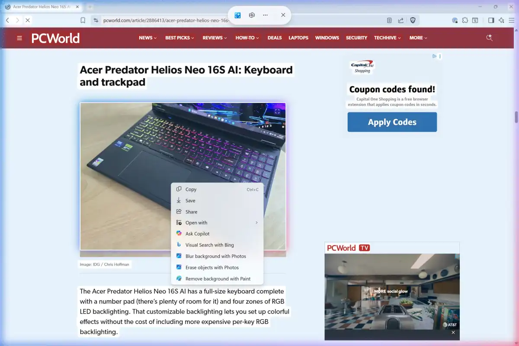Select Erase objects with Photos
The height and width of the screenshot is (346, 519).
tap(217, 267)
